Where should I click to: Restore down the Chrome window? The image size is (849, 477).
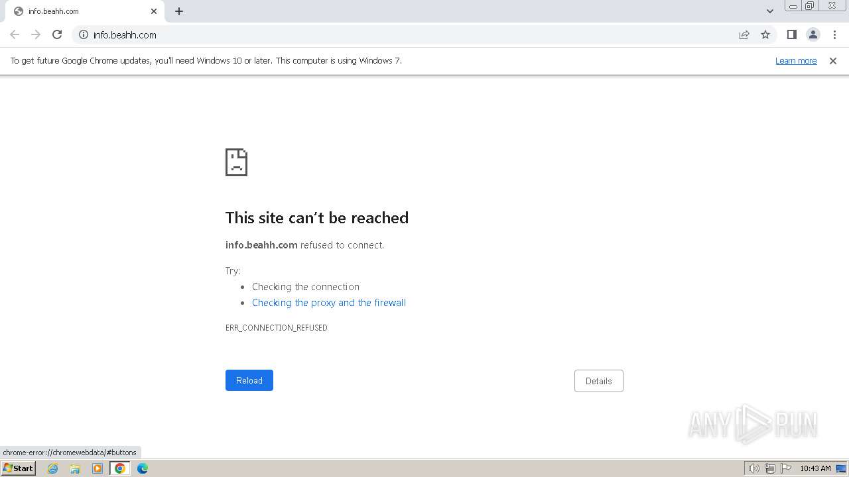coord(810,6)
